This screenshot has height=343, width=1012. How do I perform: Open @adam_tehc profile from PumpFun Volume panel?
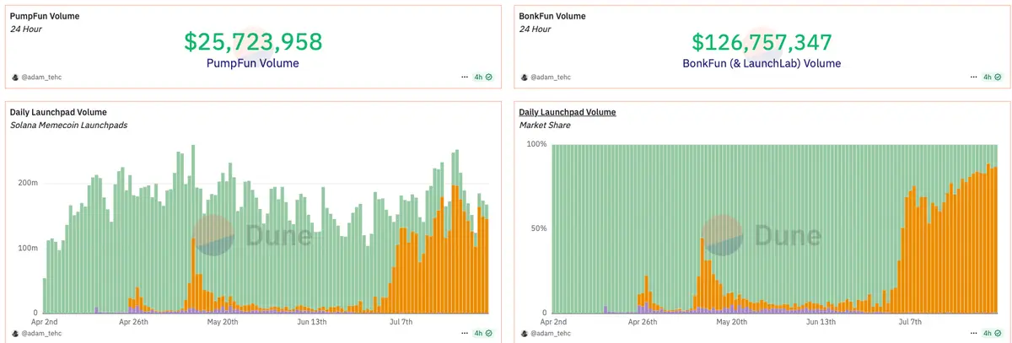pyautogui.click(x=42, y=77)
